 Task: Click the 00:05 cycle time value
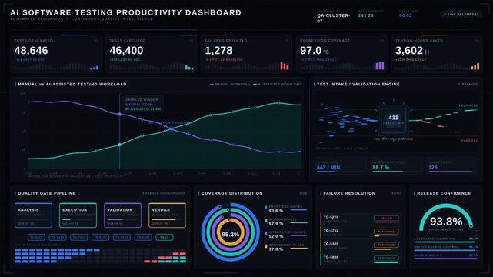click(405, 15)
